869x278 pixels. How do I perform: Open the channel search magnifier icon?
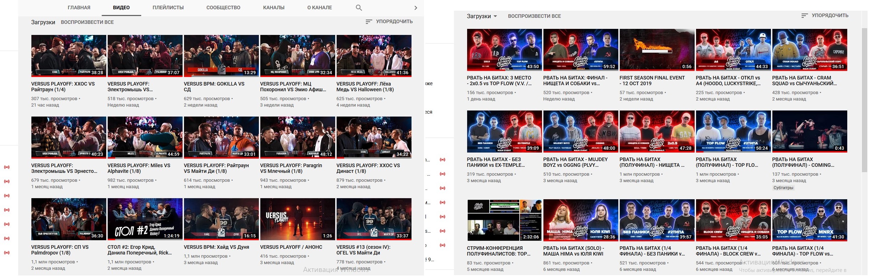359,7
